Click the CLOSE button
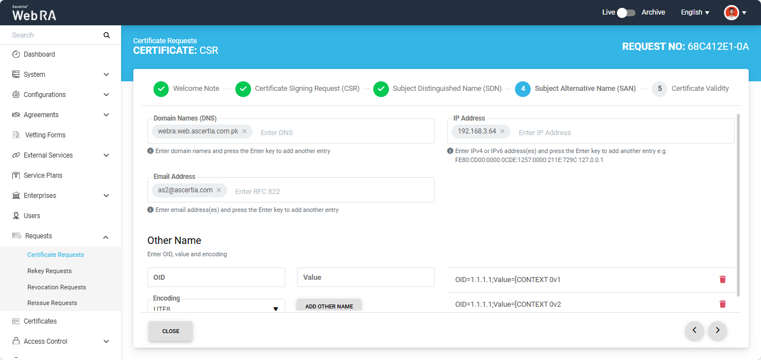This screenshot has height=360, width=761. (x=170, y=331)
